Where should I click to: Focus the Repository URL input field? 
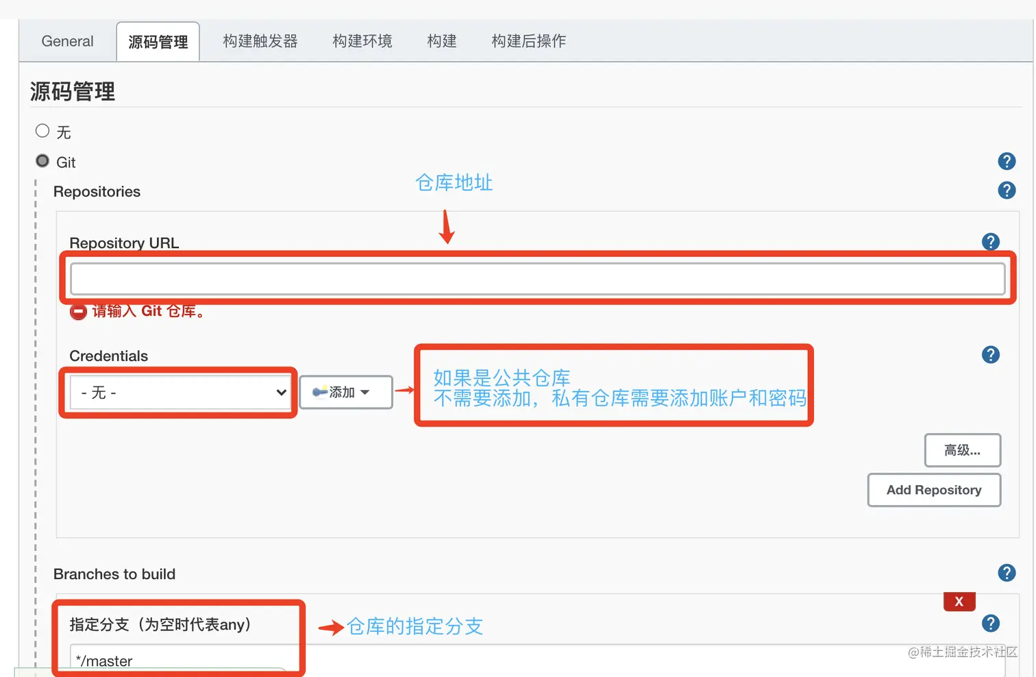click(x=538, y=279)
